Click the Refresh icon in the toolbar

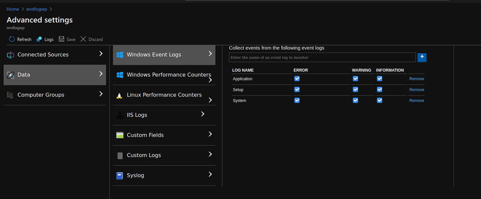12,39
